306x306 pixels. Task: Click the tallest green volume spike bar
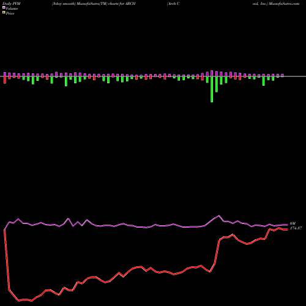[x=212, y=89]
